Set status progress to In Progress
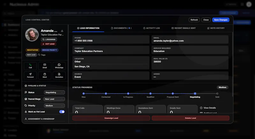The image size is (255, 139). (128, 94)
